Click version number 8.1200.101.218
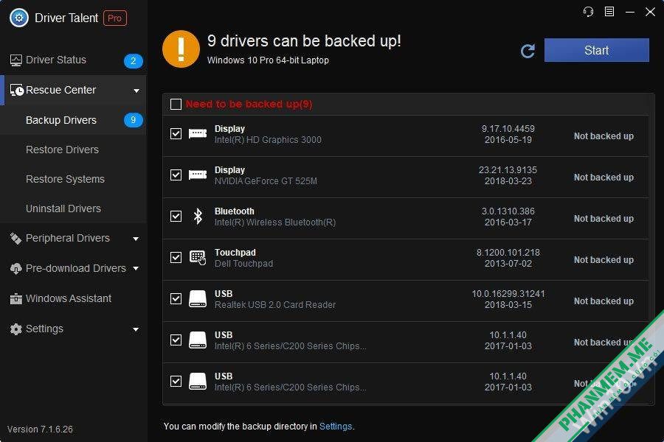The width and height of the screenshot is (664, 442). pyautogui.click(x=508, y=253)
